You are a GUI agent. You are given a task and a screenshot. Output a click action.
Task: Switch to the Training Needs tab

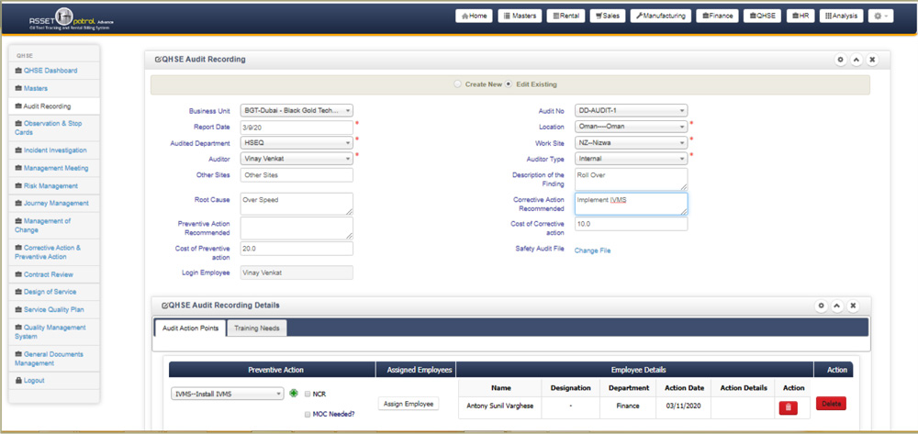[x=257, y=328]
